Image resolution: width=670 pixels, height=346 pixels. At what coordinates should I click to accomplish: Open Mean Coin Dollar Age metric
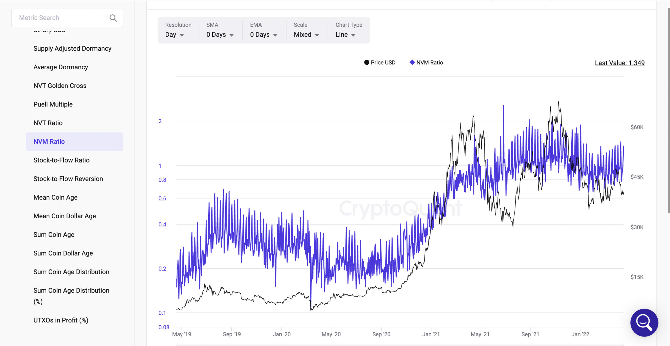[65, 216]
